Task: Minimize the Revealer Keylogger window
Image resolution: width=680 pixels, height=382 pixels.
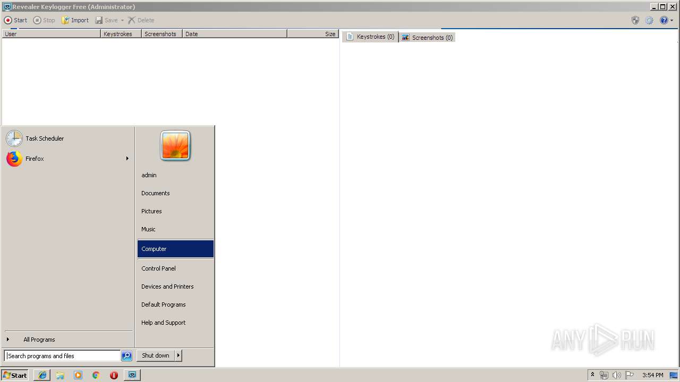Action: 653,7
